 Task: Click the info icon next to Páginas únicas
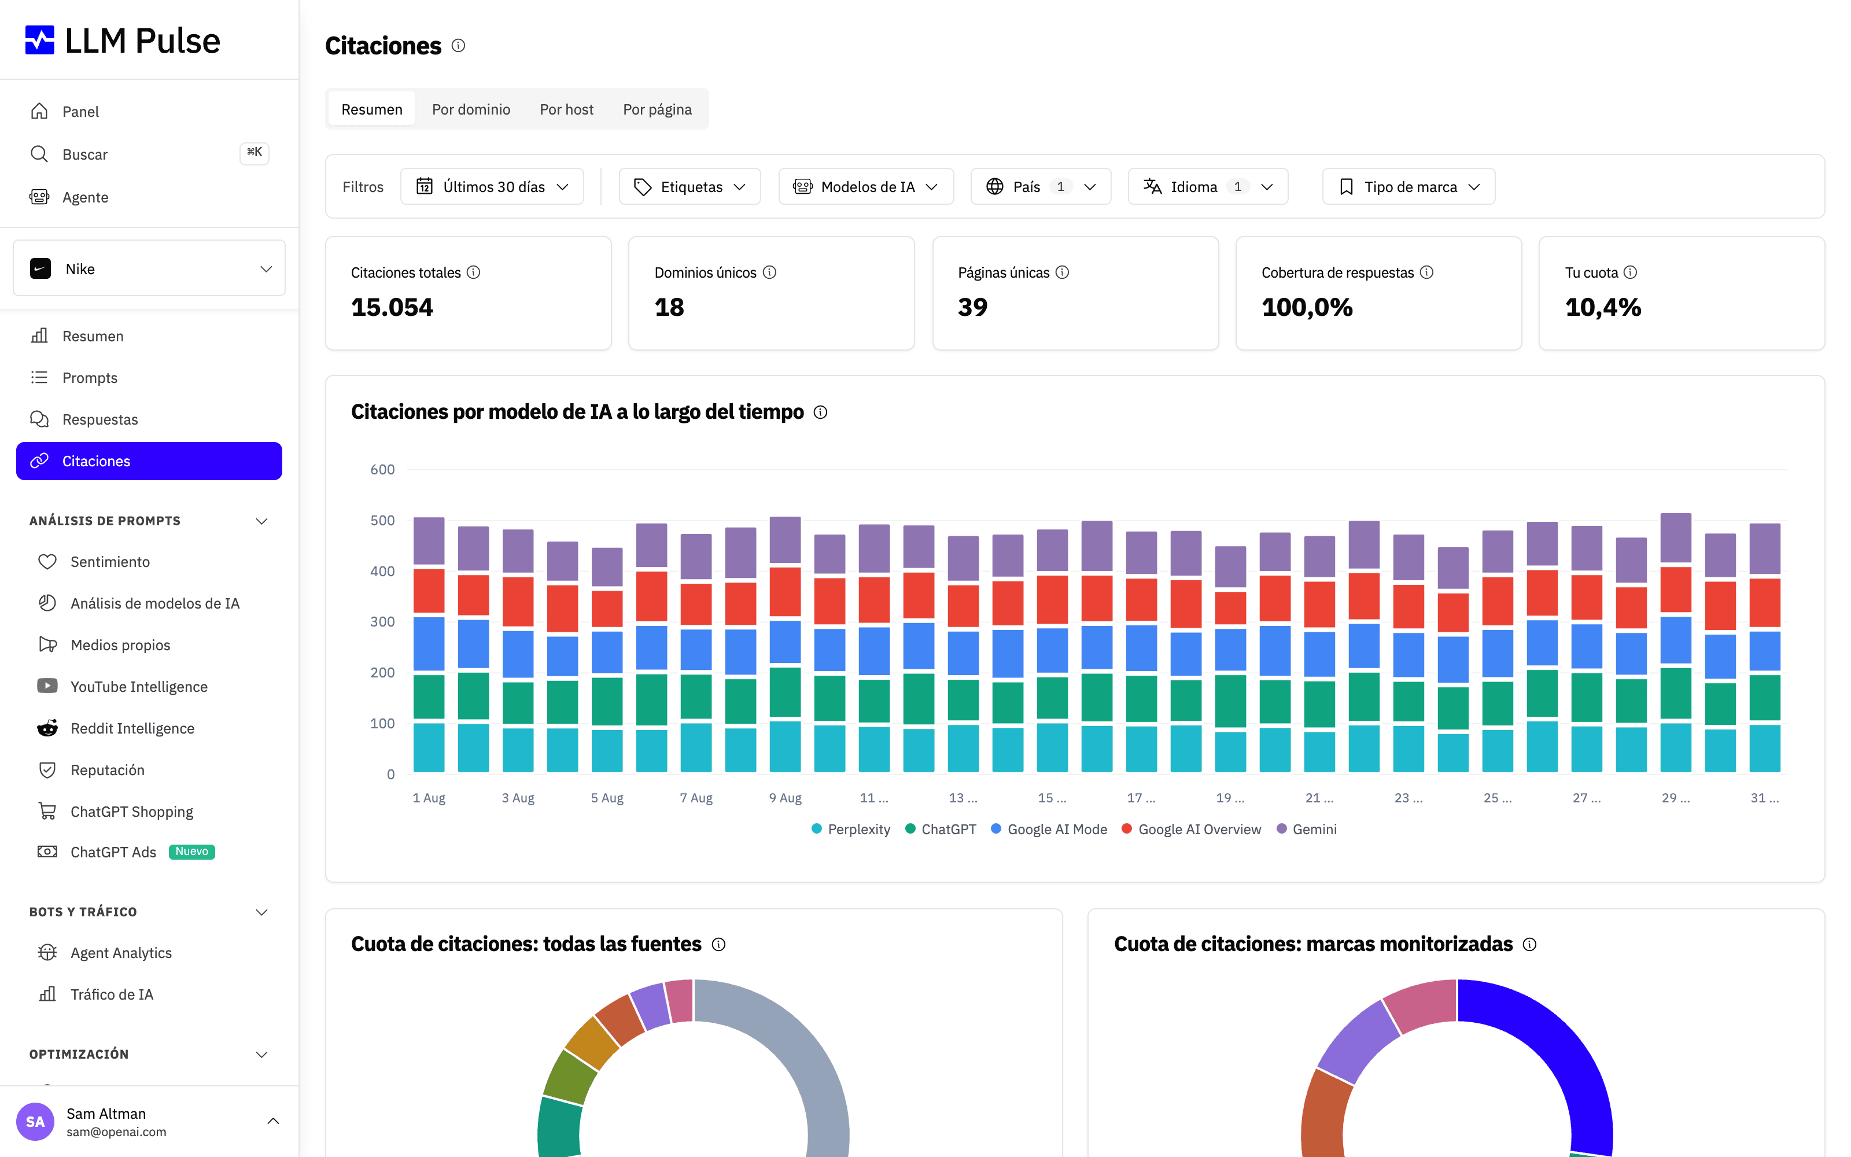tap(1063, 272)
